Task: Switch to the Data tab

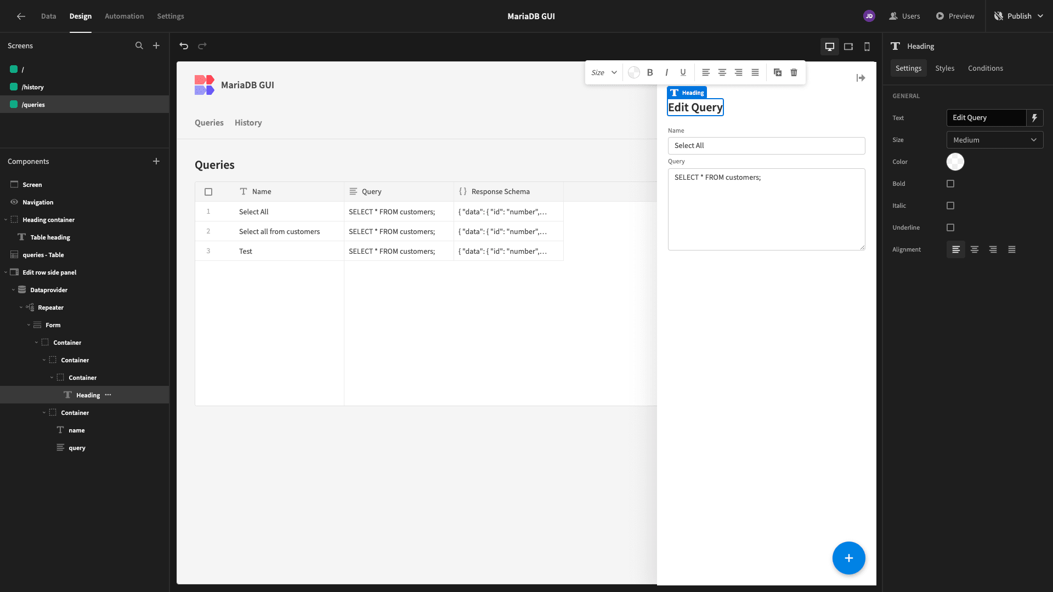Action: point(48,16)
